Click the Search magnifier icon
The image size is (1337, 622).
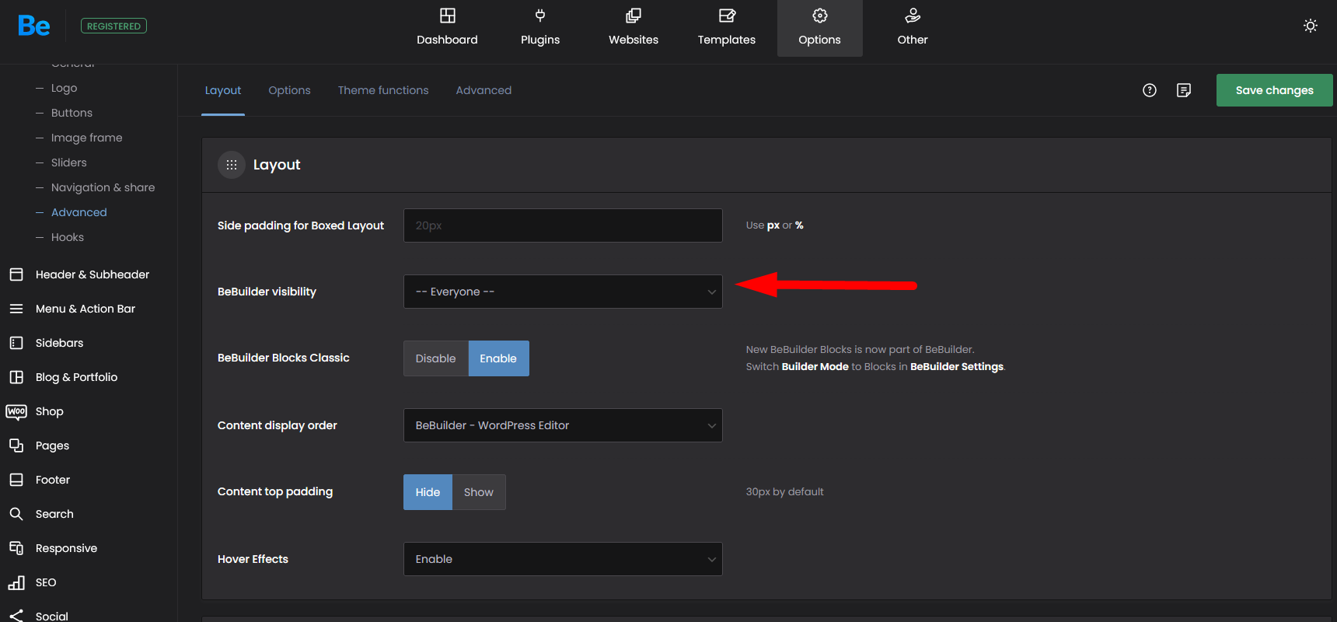[16, 514]
